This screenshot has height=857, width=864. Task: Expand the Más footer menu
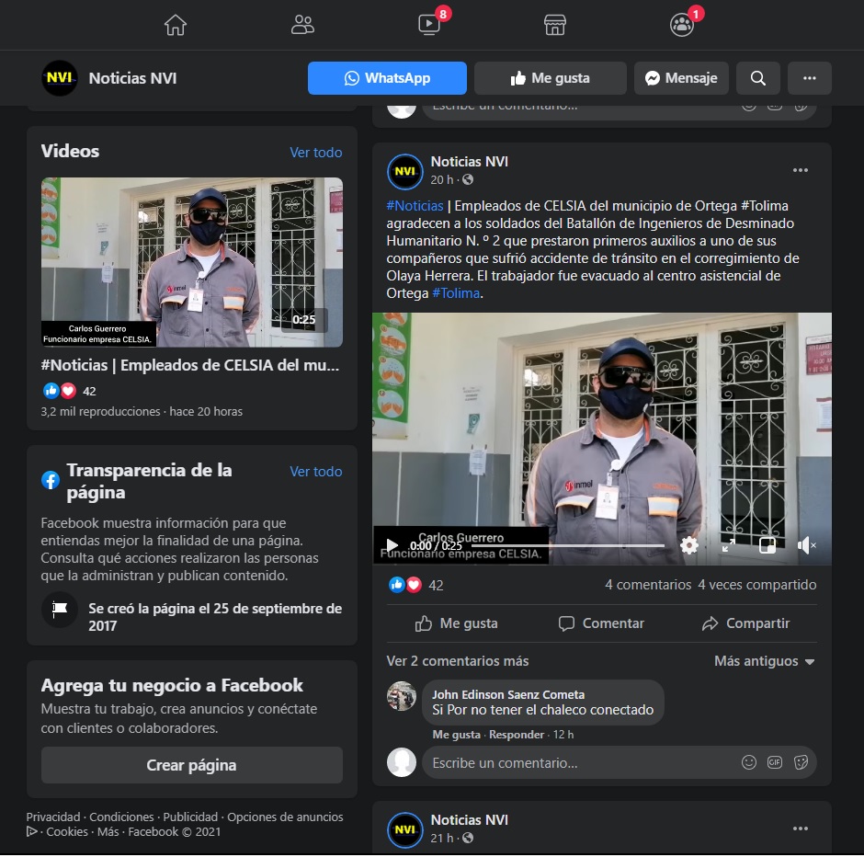coord(108,831)
